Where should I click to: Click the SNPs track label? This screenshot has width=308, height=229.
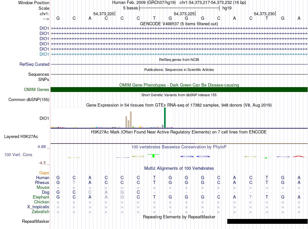[44, 79]
